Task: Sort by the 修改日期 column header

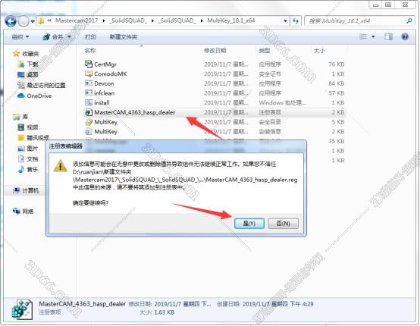Action: [x=215, y=50]
